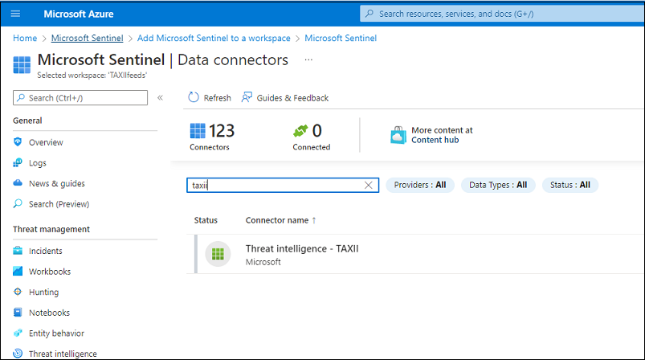Click the Search (Preview) magnifier icon
Screen dimensions: 645x360
pos(18,203)
